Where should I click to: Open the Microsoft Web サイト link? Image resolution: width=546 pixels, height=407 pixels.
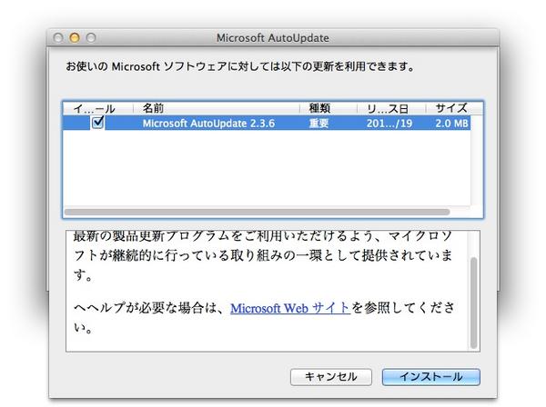pyautogui.click(x=290, y=308)
